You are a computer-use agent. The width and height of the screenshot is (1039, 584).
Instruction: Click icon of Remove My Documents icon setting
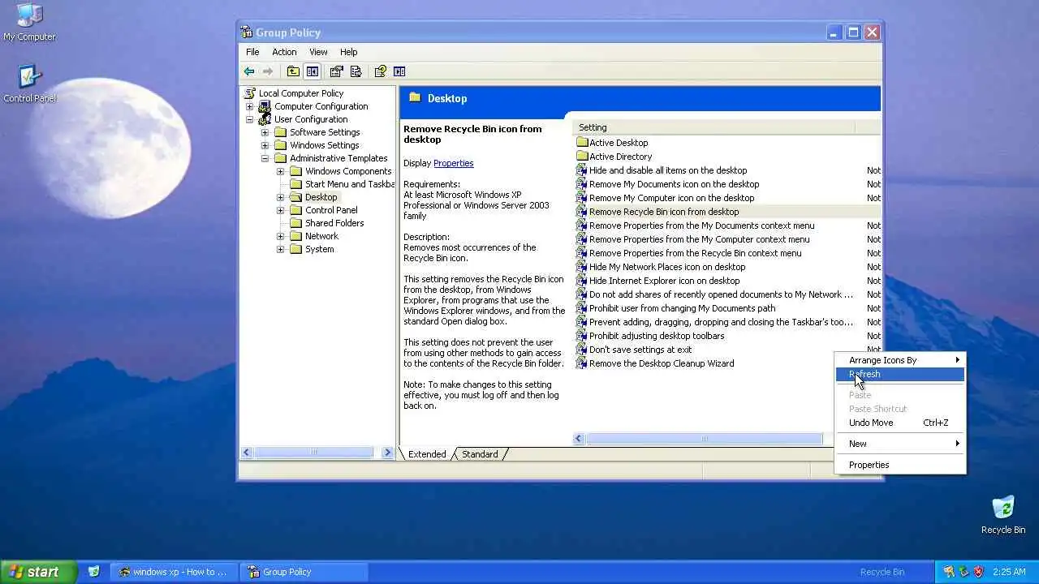[582, 184]
